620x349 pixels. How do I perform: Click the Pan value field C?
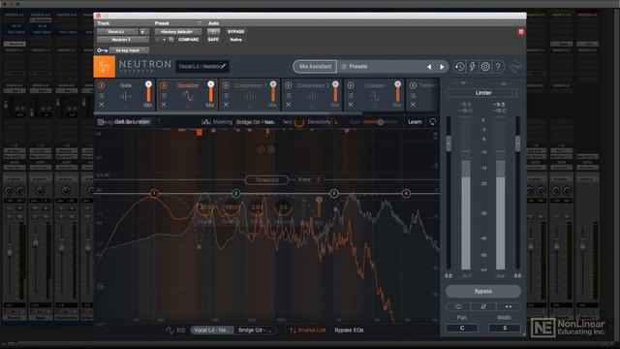pos(461,328)
